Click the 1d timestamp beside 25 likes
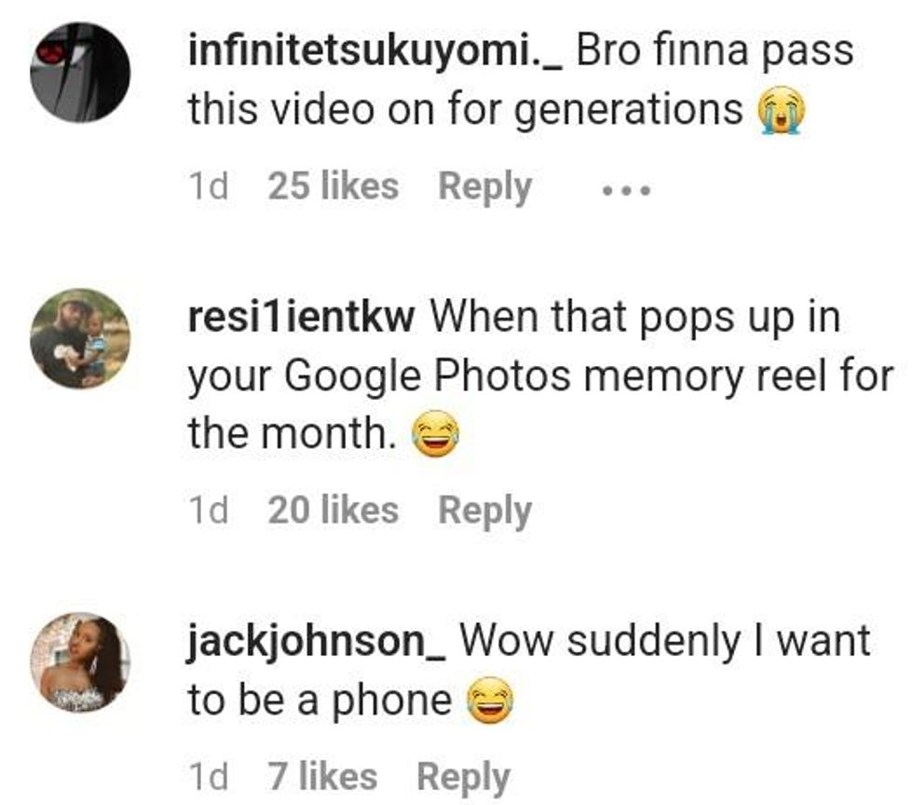Screen dimensions: 913x805 coord(208,187)
